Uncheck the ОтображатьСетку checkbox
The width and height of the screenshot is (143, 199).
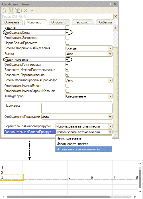(x=68, y=33)
